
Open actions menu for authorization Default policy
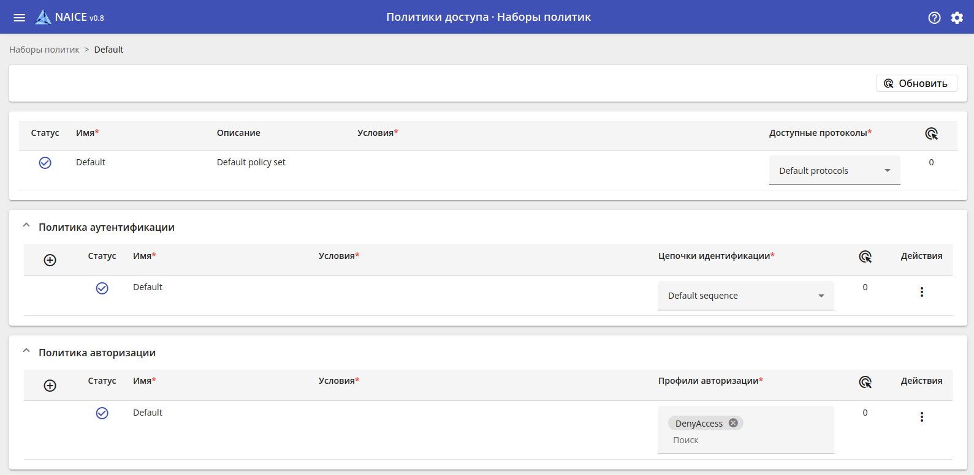tap(921, 417)
